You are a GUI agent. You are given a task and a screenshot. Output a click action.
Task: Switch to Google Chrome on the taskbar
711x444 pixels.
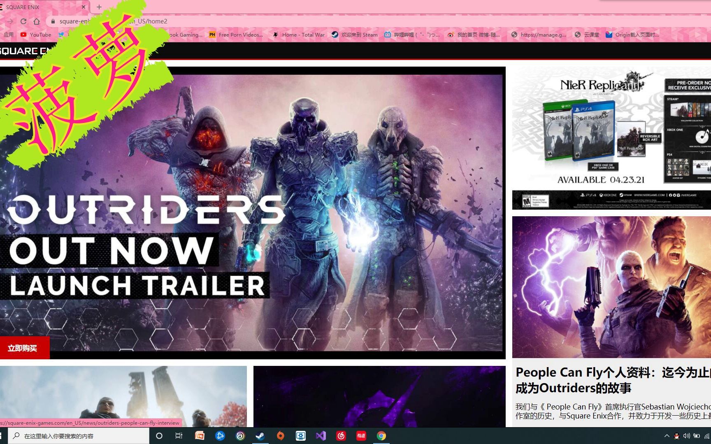(381, 436)
